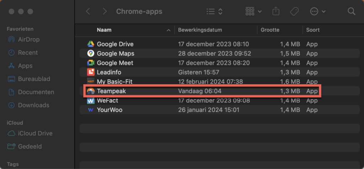364x169 pixels.
Task: Open AirDrop in the sidebar
Action: [x=29, y=39]
